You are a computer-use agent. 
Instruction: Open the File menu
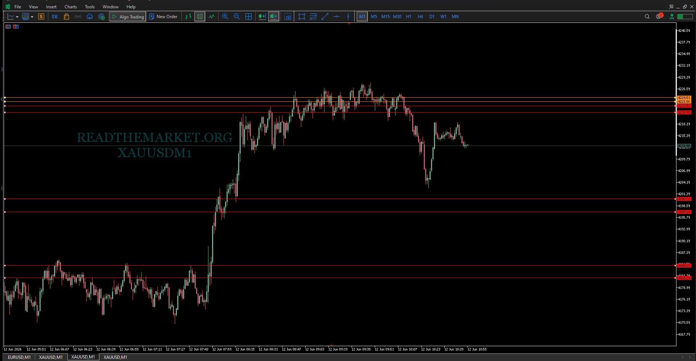tap(18, 7)
